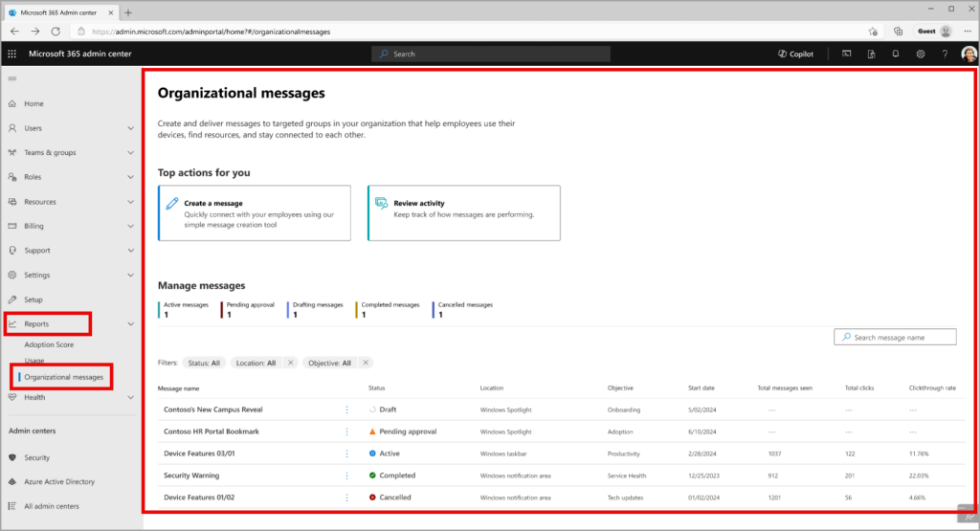Open the browser collections icon

pyautogui.click(x=898, y=32)
